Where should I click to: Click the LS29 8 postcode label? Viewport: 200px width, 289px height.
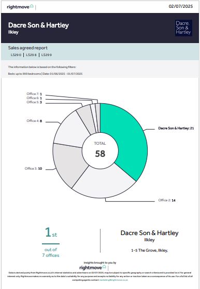(x=31, y=55)
